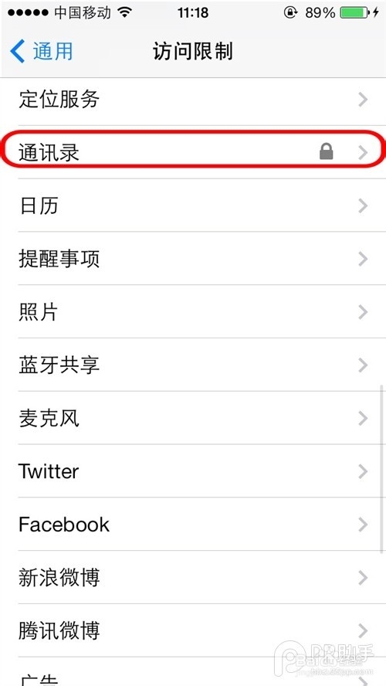This screenshot has width=386, height=686.
Task: Tap the blue back arrow icon
Action: 18,51
